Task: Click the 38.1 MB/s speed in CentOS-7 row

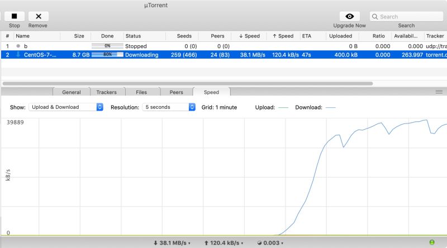Action: point(253,55)
